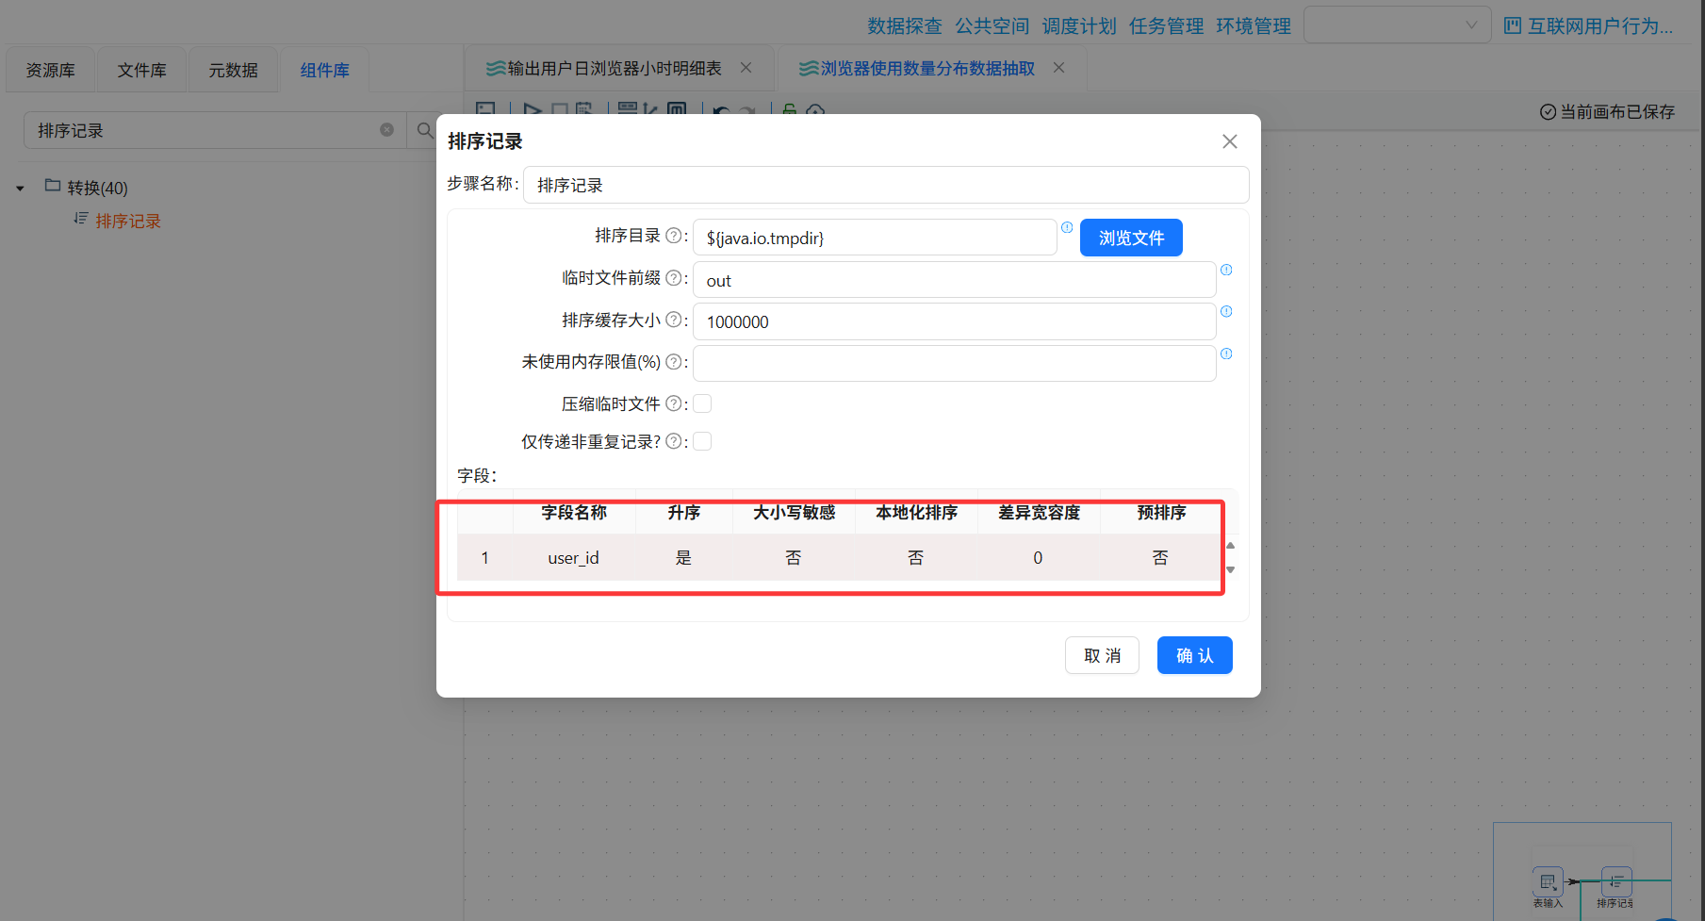
Task: Click help icon beside 临时文件前缀 label
Action: [673, 278]
